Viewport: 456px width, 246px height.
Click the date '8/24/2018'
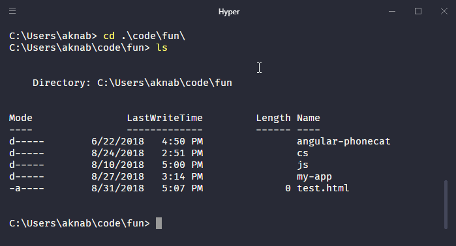(x=118, y=153)
